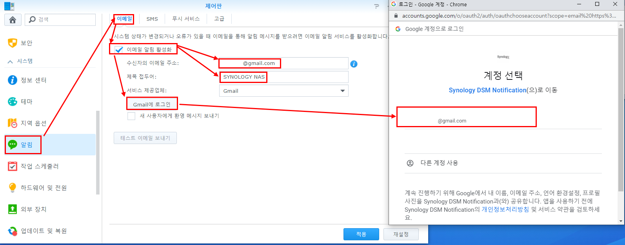Viewport: 625px width, 245px height.
Task: Select Notification (알림) chat bubble icon
Action: click(13, 144)
